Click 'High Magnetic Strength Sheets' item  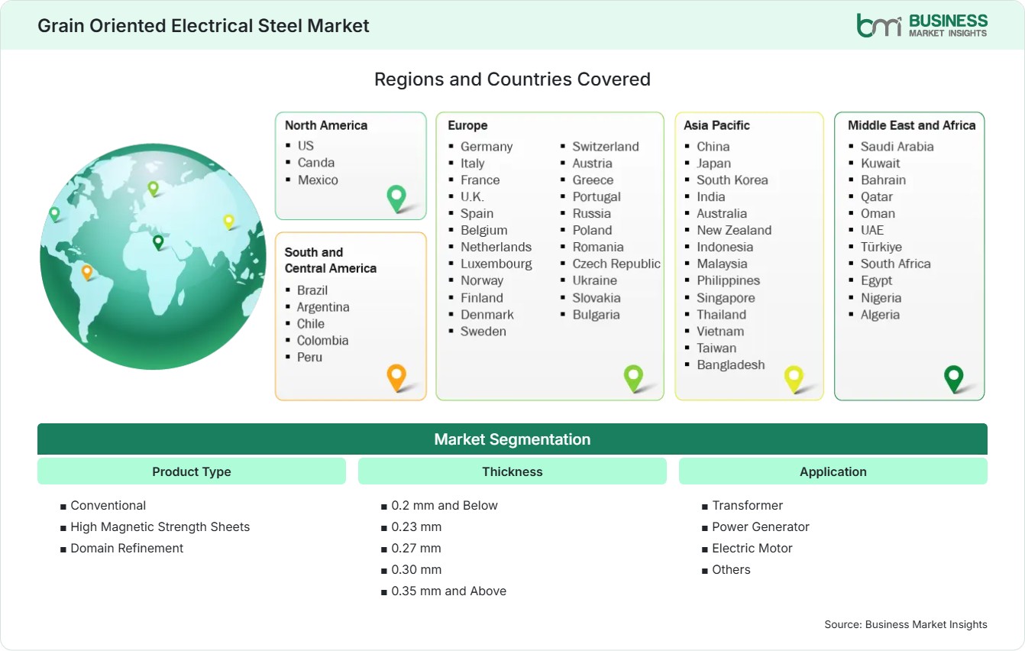[x=160, y=526]
